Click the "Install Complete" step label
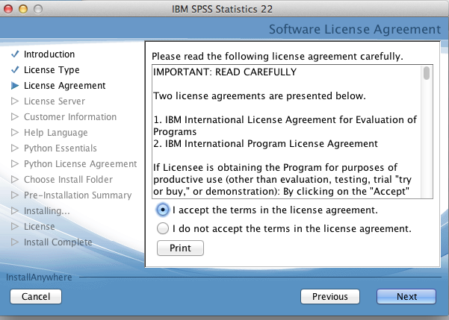 [x=58, y=242]
